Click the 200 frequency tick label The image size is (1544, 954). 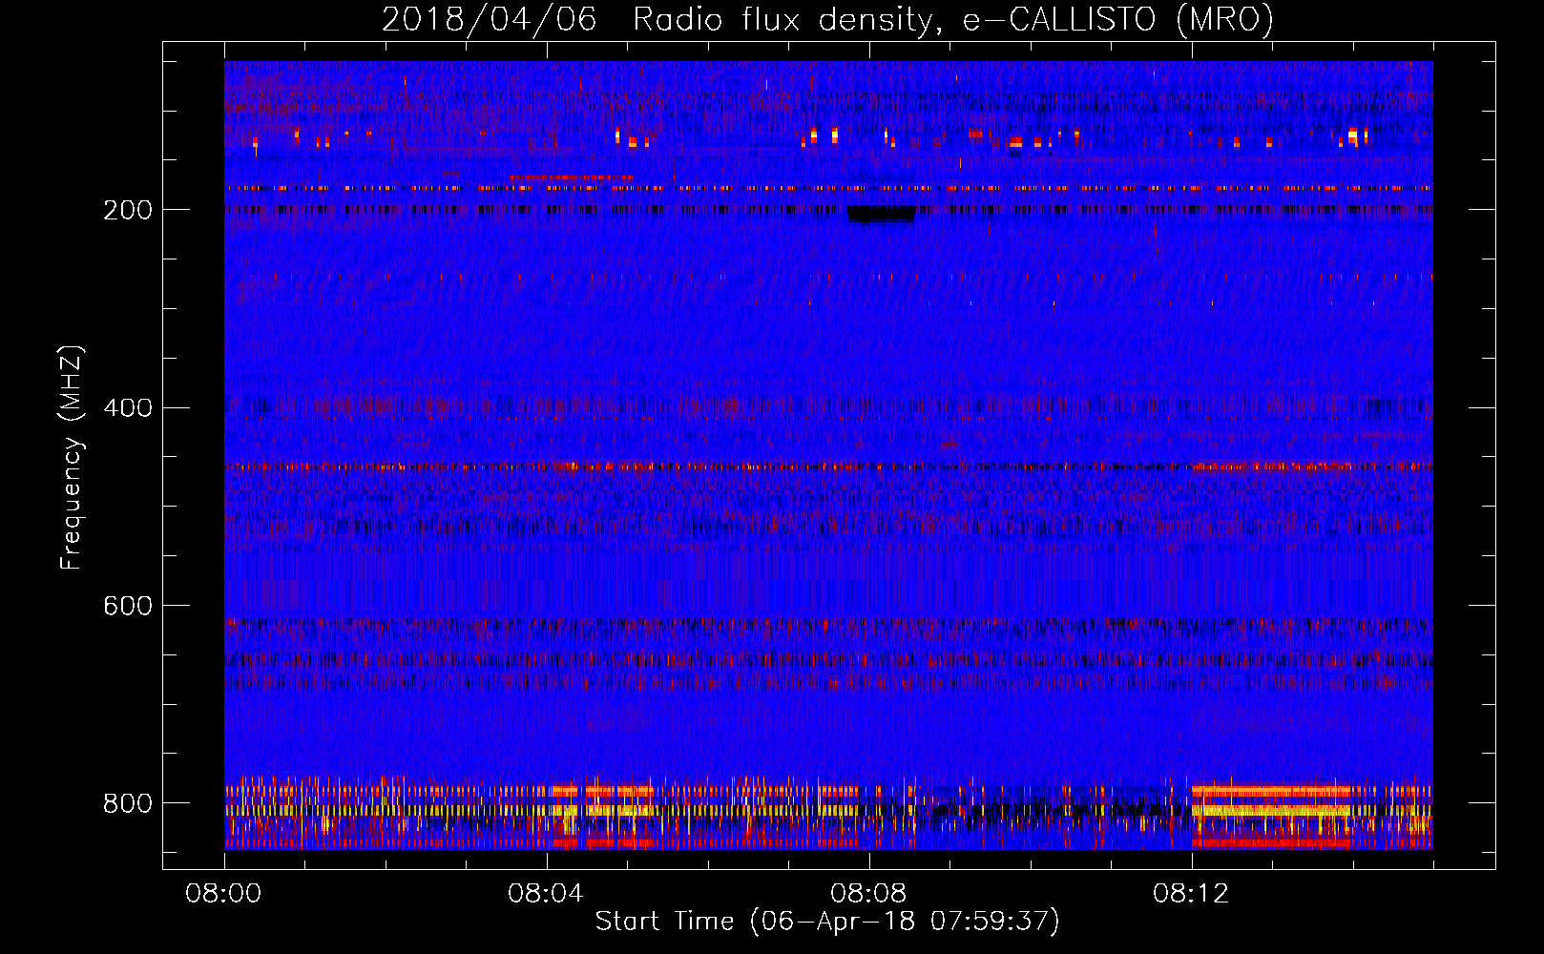pyautogui.click(x=128, y=210)
